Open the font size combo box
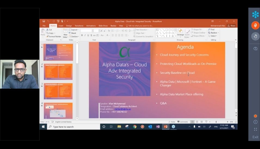 [96, 31]
